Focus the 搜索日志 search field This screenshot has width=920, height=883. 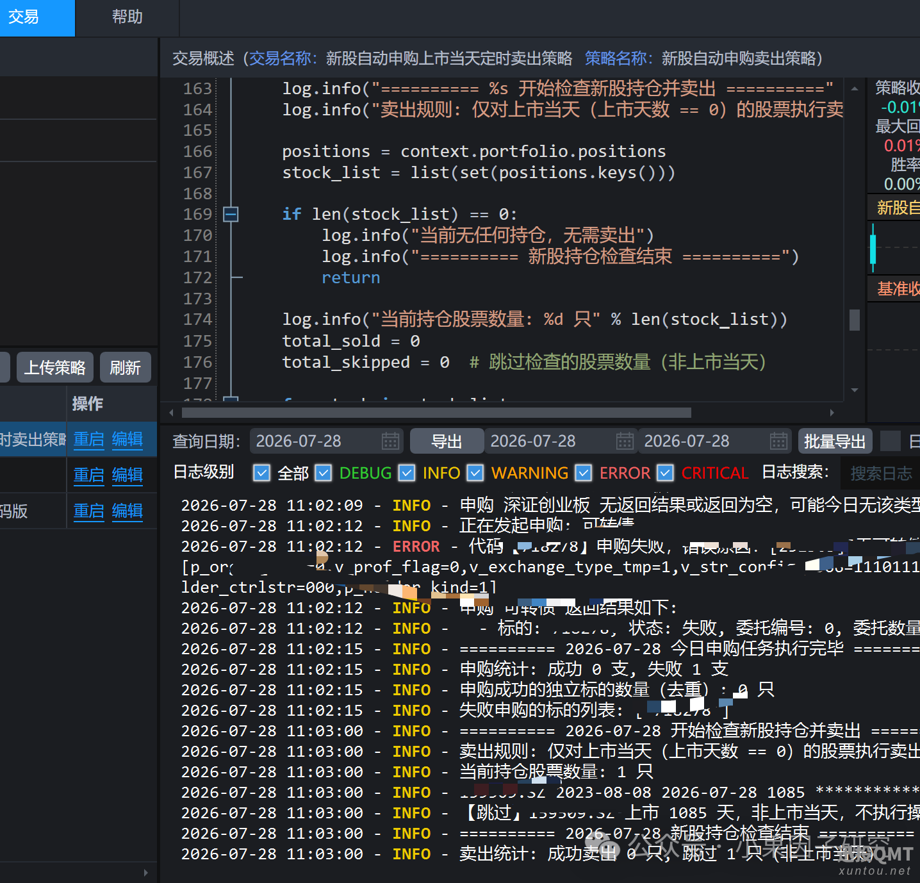click(882, 473)
